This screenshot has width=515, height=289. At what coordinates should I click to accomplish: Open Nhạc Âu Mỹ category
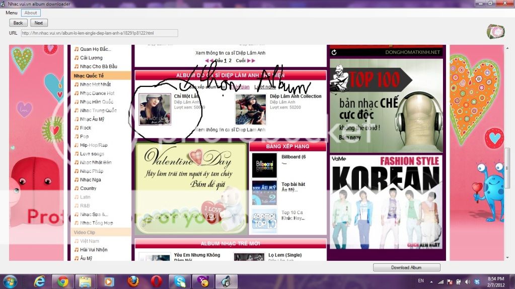tap(92, 119)
